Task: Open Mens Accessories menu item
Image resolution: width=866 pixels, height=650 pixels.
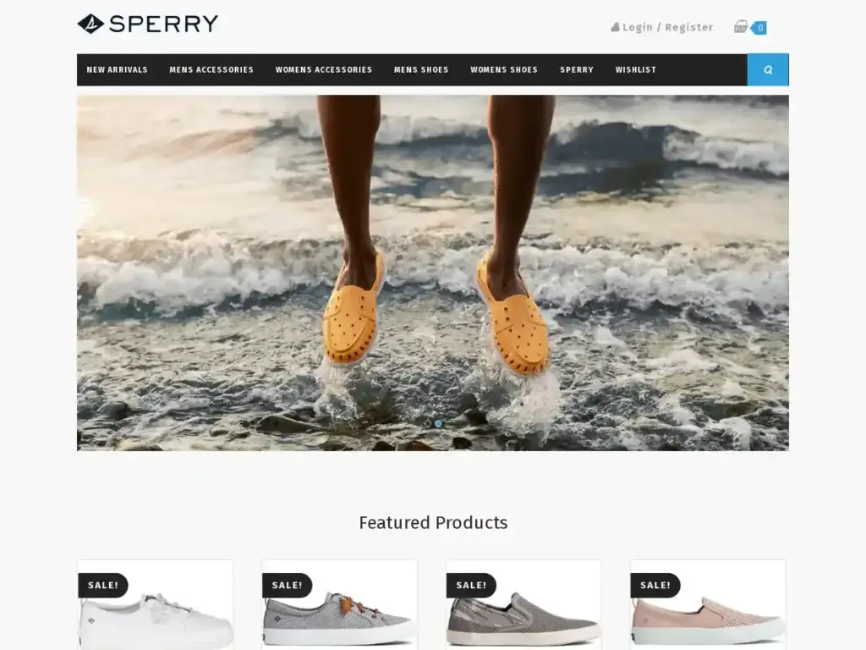Action: [211, 69]
